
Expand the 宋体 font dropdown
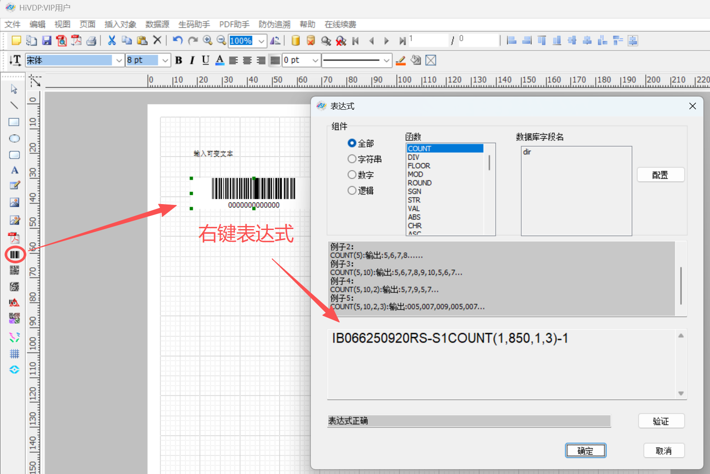tap(119, 61)
